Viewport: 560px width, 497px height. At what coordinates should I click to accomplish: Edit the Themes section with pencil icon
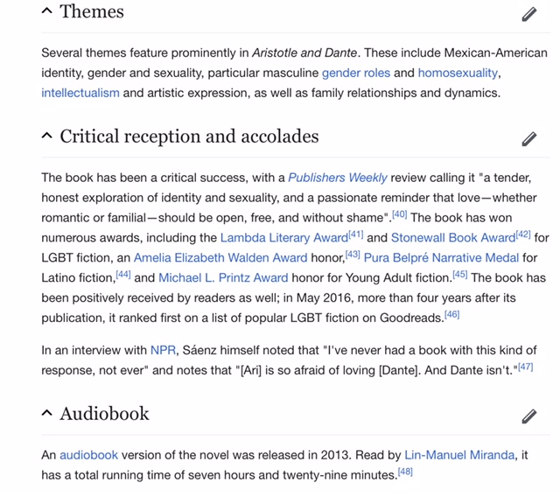pyautogui.click(x=528, y=14)
